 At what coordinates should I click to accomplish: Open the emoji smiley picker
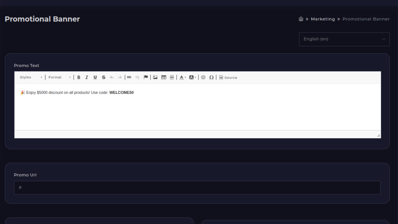tap(203, 77)
